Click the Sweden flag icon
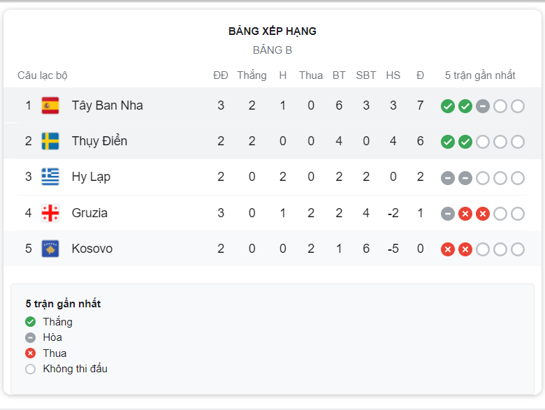The height and width of the screenshot is (410, 545). click(x=50, y=141)
